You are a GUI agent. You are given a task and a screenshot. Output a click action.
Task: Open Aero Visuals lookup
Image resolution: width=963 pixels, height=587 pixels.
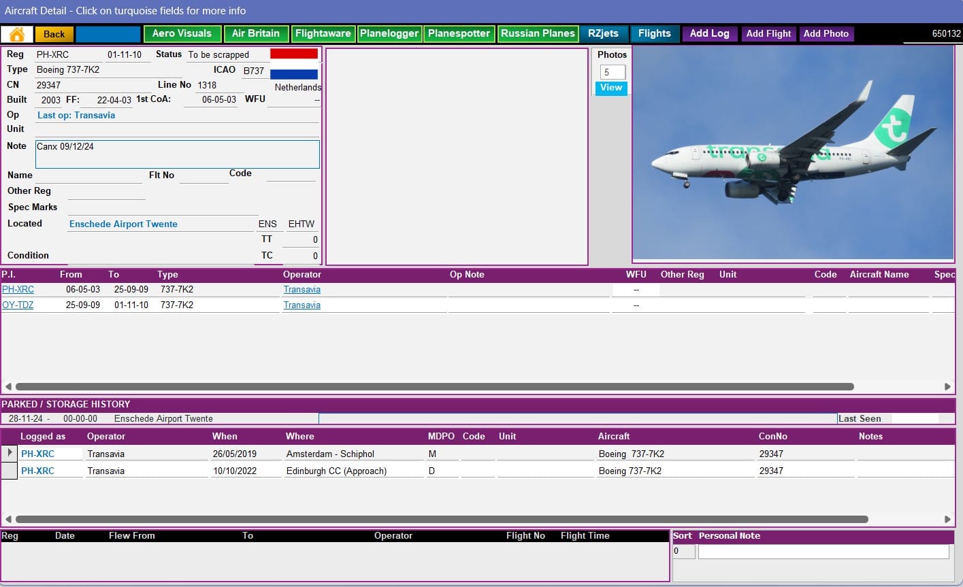pos(182,33)
